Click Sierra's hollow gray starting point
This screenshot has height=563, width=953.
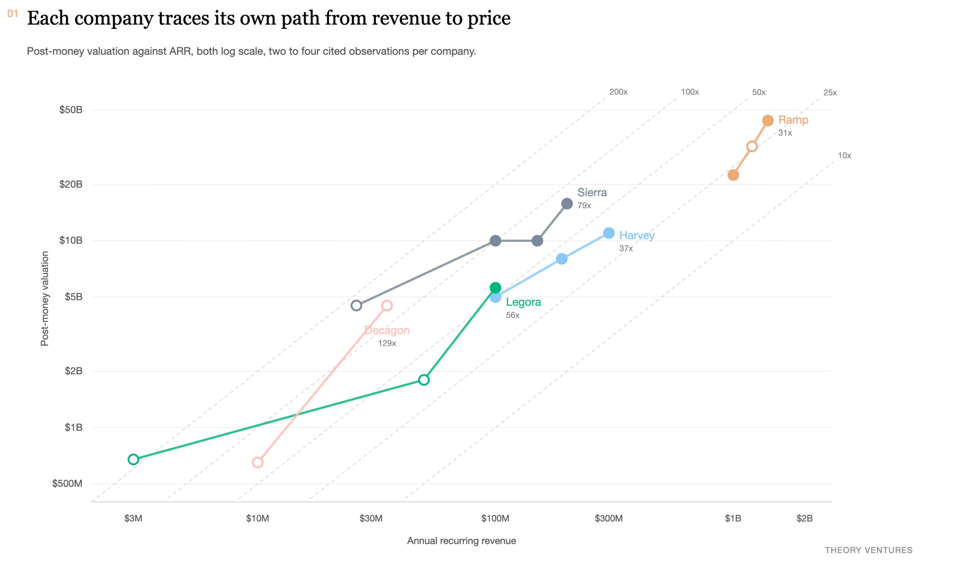(x=356, y=305)
